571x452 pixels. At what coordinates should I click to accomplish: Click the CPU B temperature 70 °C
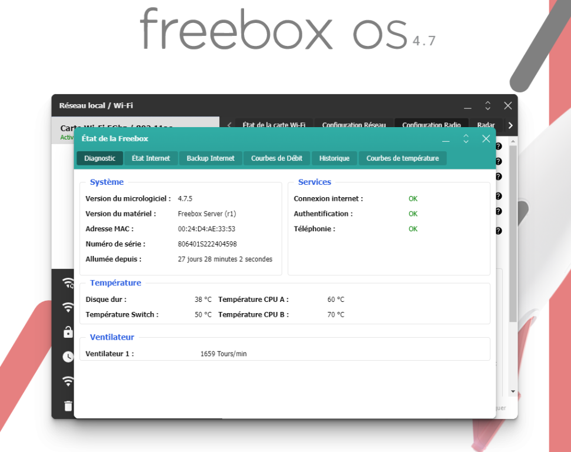tap(336, 315)
